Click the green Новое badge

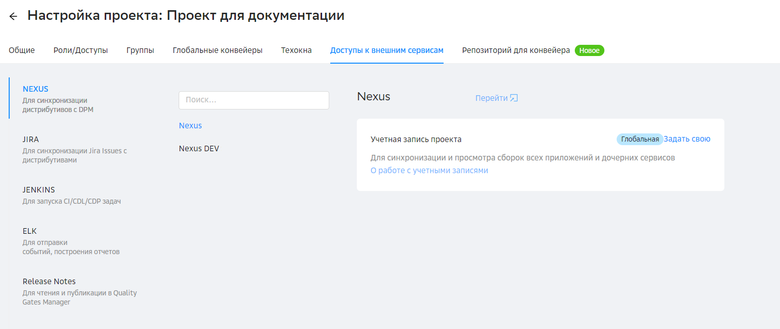click(x=589, y=50)
